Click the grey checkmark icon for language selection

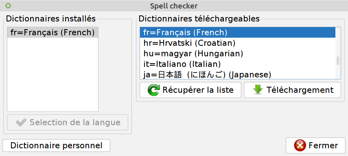pyautogui.click(x=21, y=122)
